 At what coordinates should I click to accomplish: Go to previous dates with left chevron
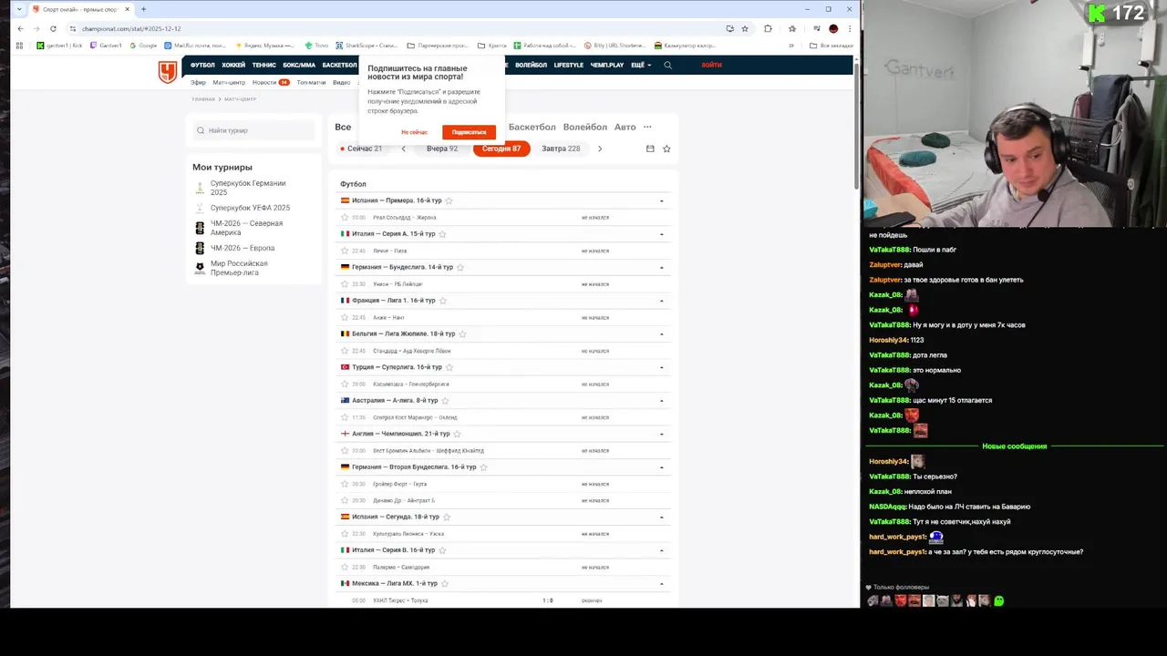(x=403, y=149)
